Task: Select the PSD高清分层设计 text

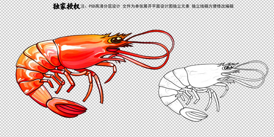Action: tap(105, 6)
